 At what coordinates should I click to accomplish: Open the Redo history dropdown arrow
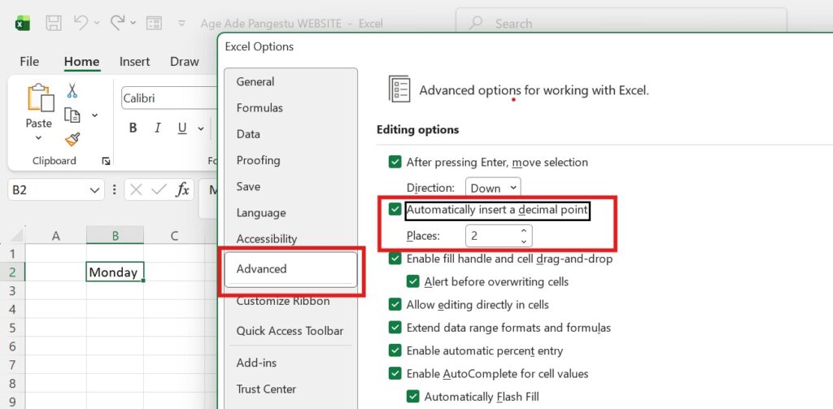(x=133, y=23)
